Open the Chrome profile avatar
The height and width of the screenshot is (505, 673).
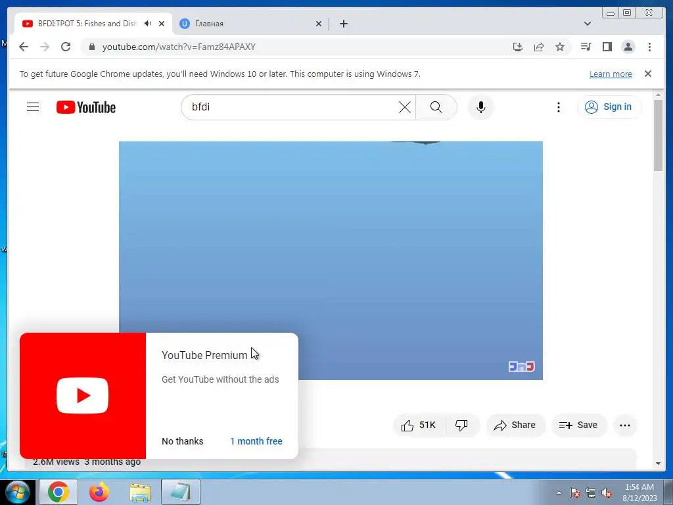[x=628, y=47]
